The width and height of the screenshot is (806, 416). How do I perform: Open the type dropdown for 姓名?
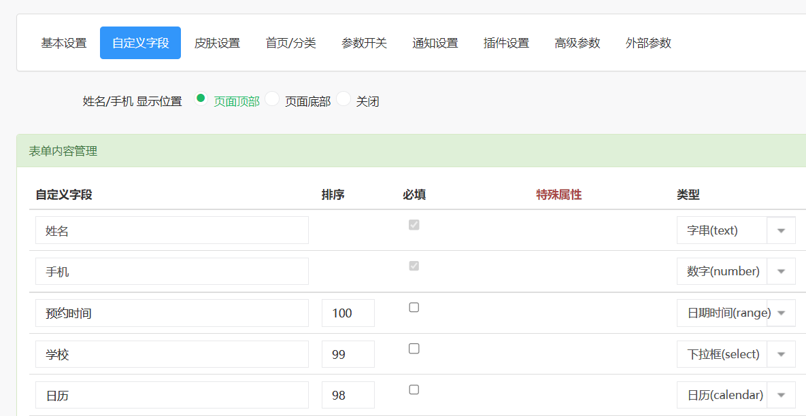tap(781, 230)
